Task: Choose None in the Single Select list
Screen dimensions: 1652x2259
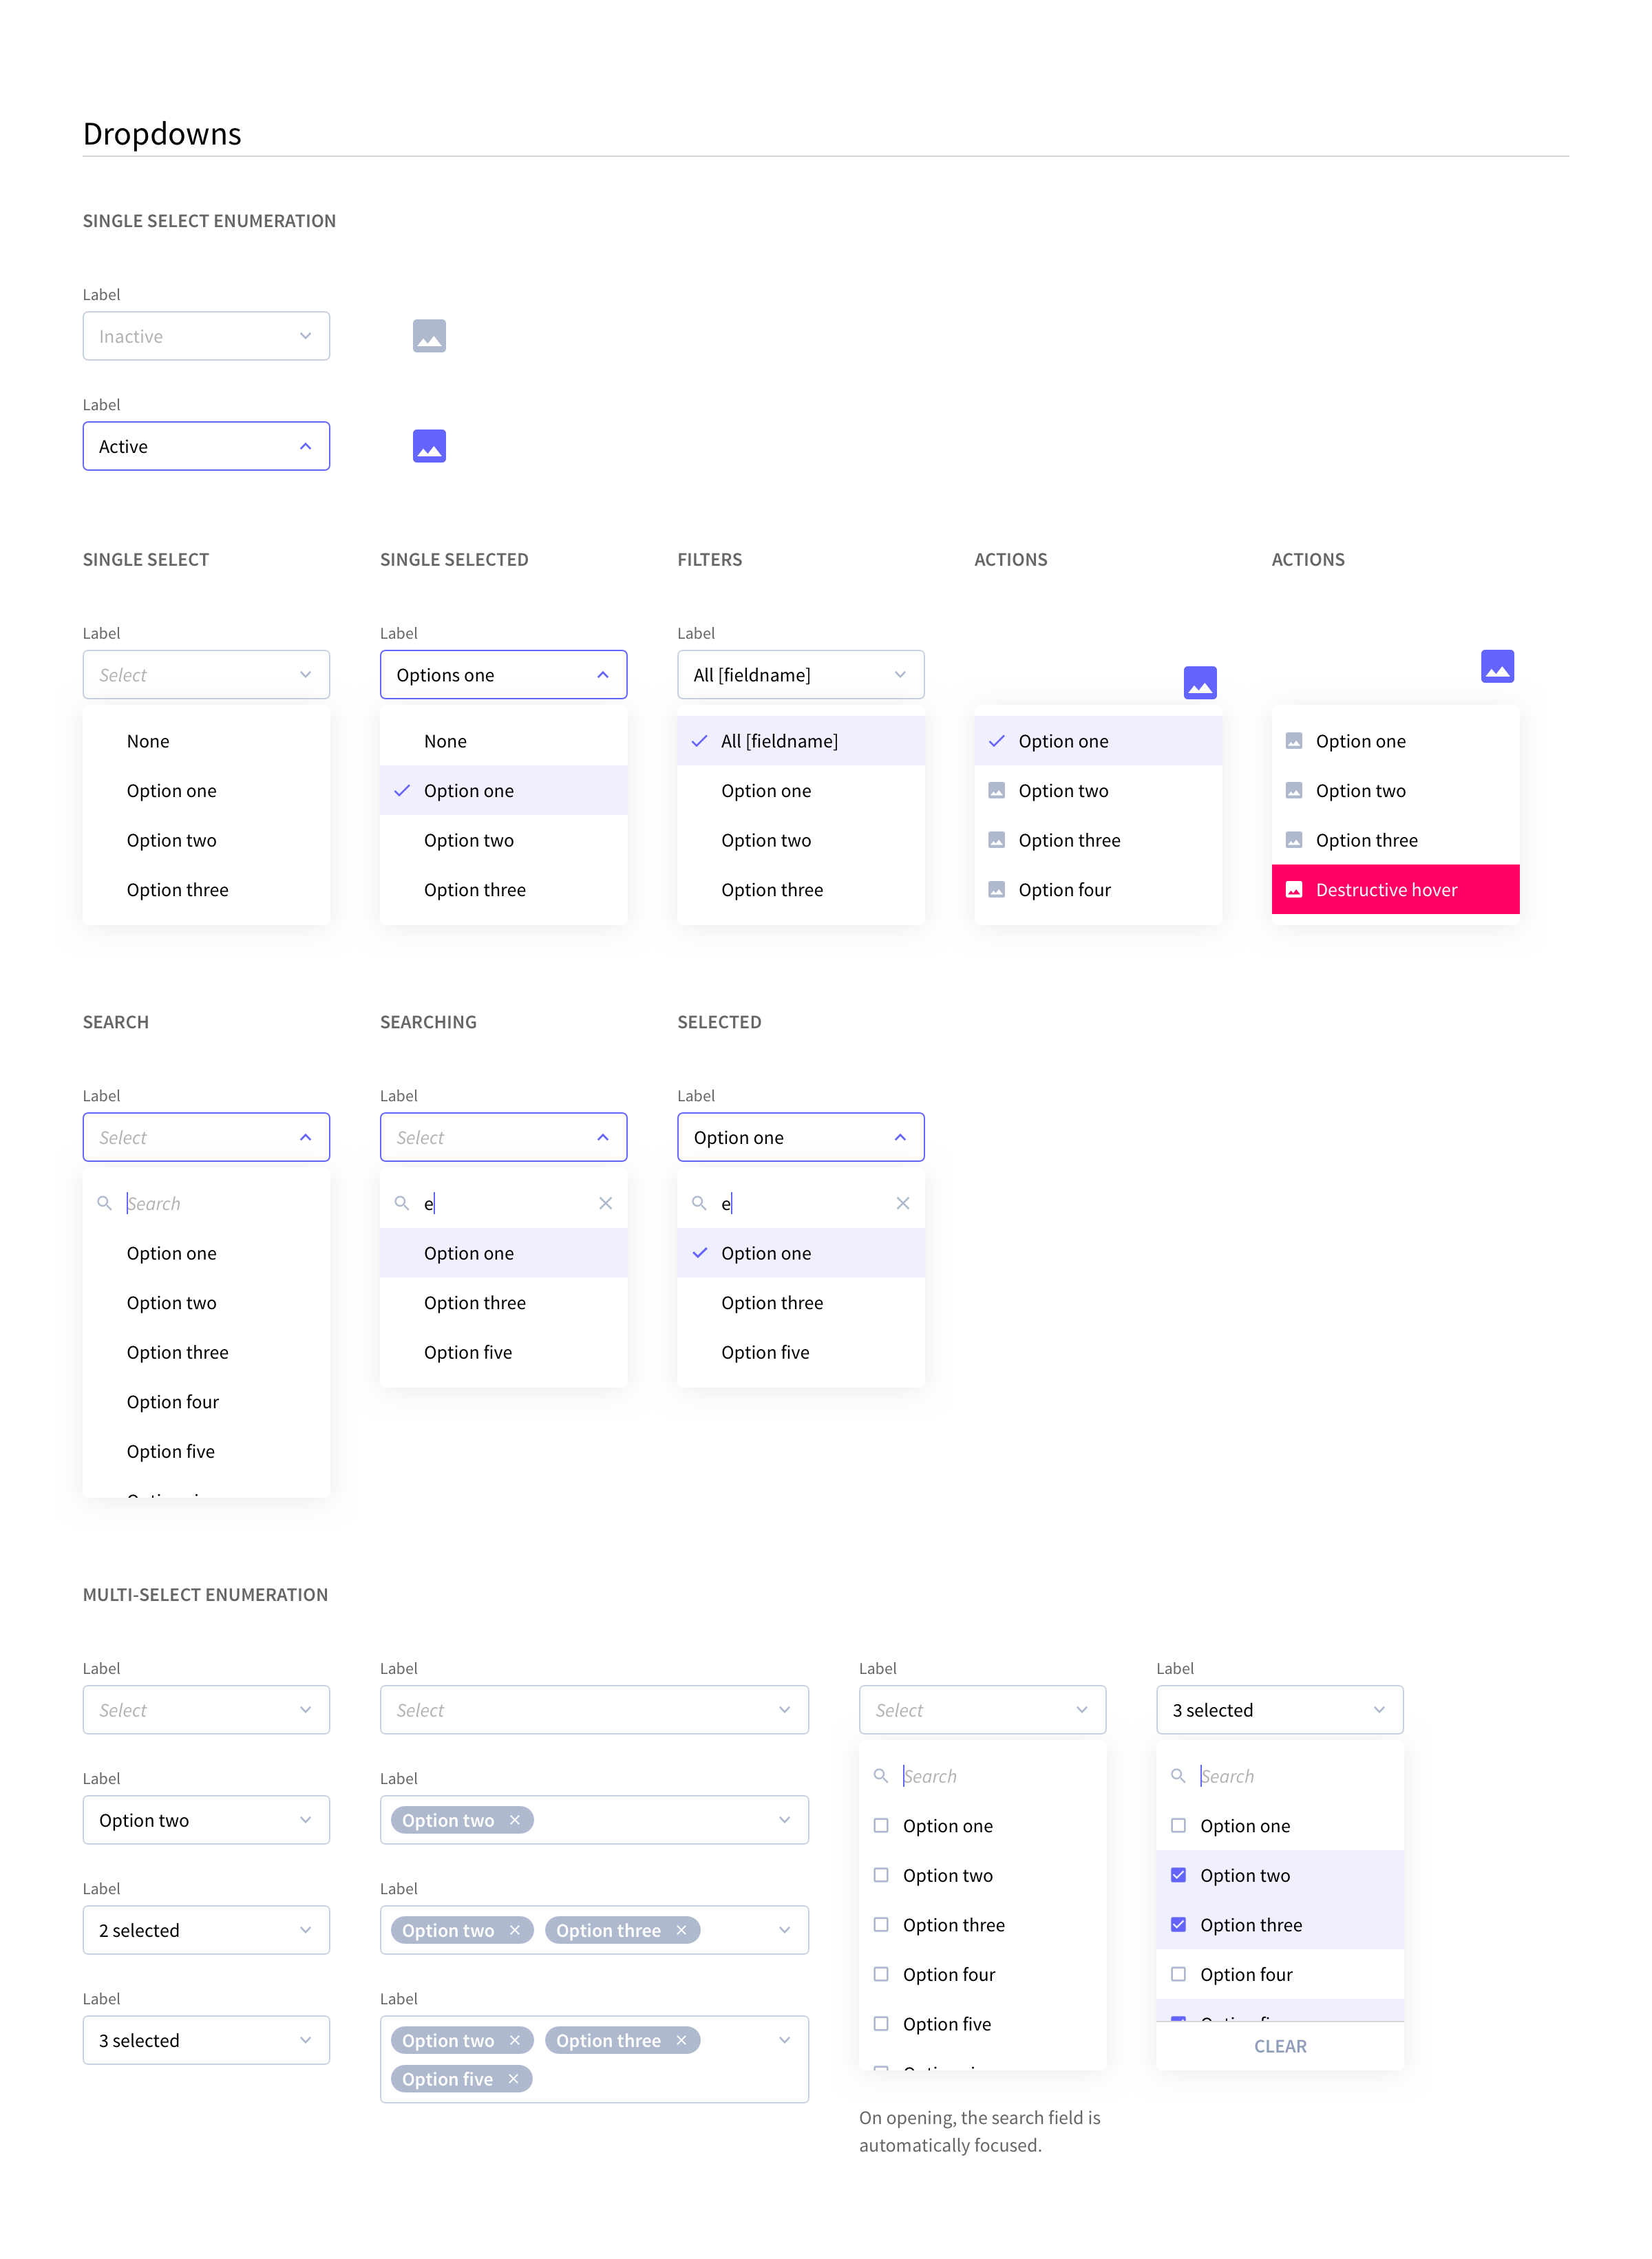Action: point(206,741)
